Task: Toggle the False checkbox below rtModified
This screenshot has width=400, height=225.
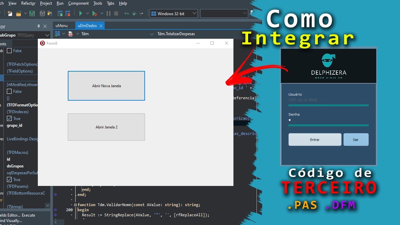Action: 9,92
